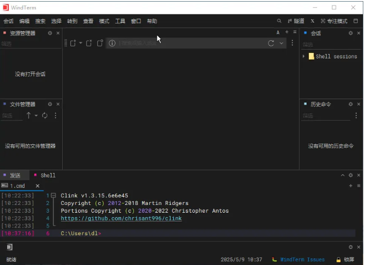
Task: Open the 会话 menu
Action: [8, 21]
